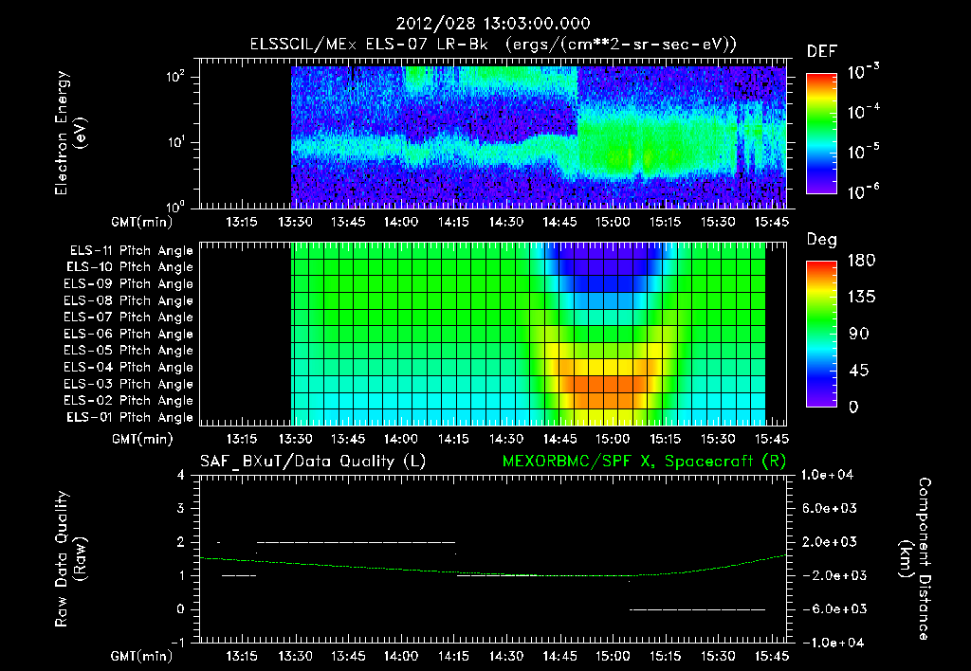This screenshot has height=671, width=971.
Task: Click 14:15 time label under pitch angle plot
Action: (x=454, y=439)
